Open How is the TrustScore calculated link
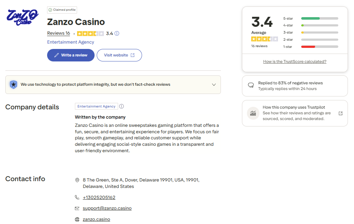 pos(295,61)
